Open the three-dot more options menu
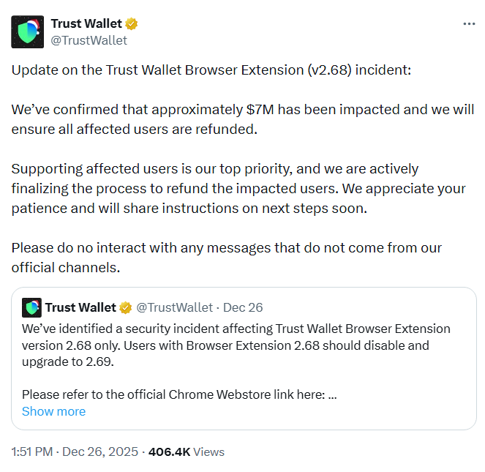485x472 pixels. pyautogui.click(x=469, y=24)
